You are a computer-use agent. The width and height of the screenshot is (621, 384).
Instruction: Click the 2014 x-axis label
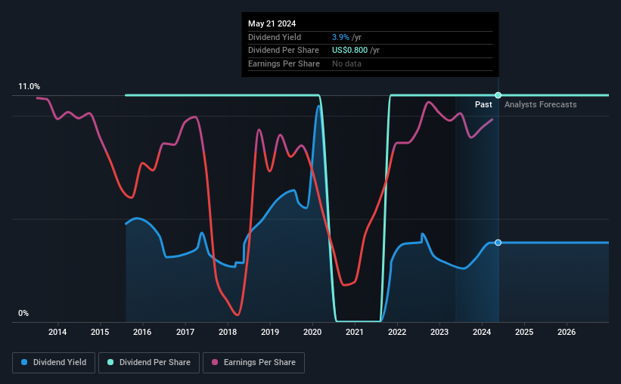57,332
